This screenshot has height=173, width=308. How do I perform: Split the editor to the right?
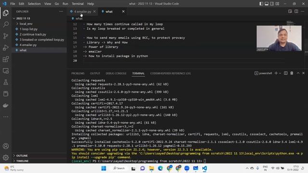[x=296, y=12]
